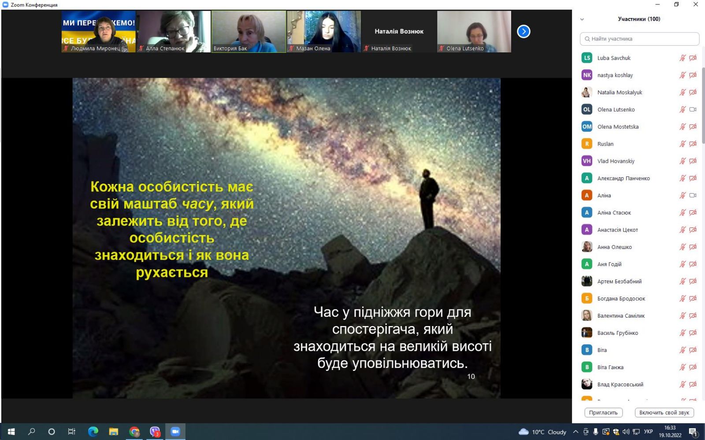Toggle Natalia Moskalyuk's video icon
705x440 pixels.
[x=693, y=92]
